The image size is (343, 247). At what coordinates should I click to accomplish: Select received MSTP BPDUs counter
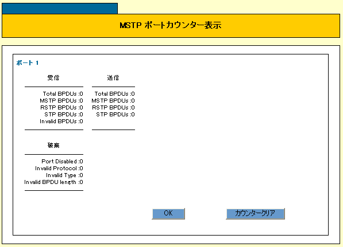tap(61, 101)
